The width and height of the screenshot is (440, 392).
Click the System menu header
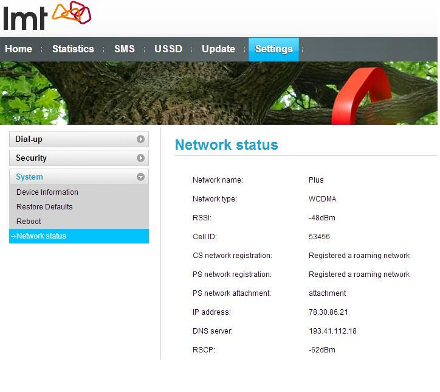(30, 177)
